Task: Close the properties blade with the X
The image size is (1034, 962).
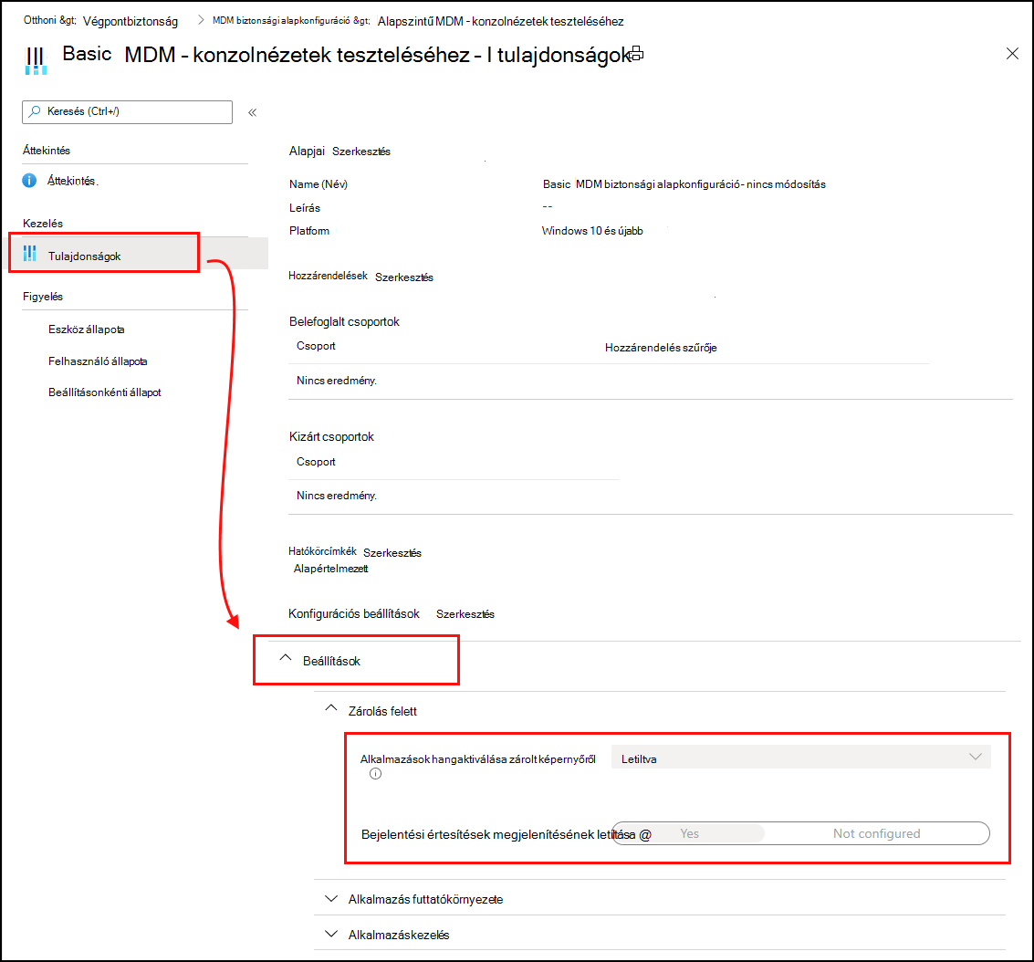Action: click(1012, 54)
